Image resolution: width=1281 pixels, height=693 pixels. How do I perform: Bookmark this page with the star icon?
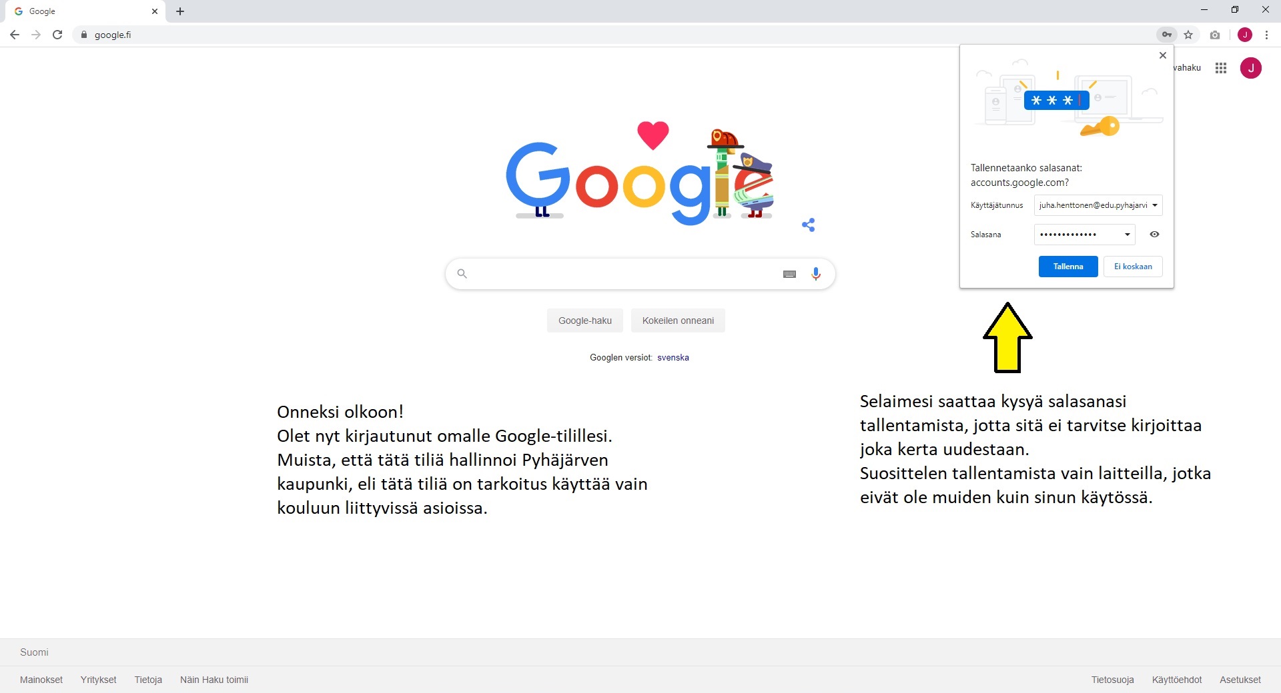tap(1188, 35)
